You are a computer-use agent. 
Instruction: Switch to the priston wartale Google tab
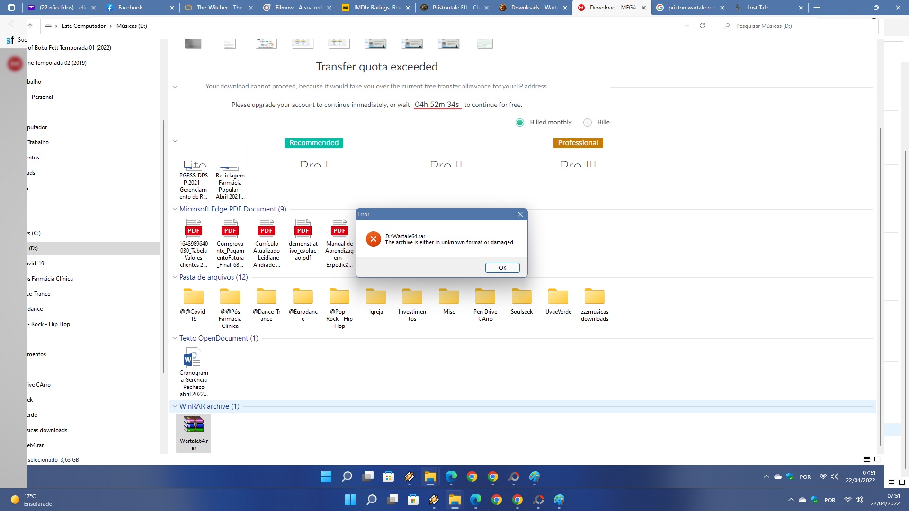pyautogui.click(x=691, y=8)
